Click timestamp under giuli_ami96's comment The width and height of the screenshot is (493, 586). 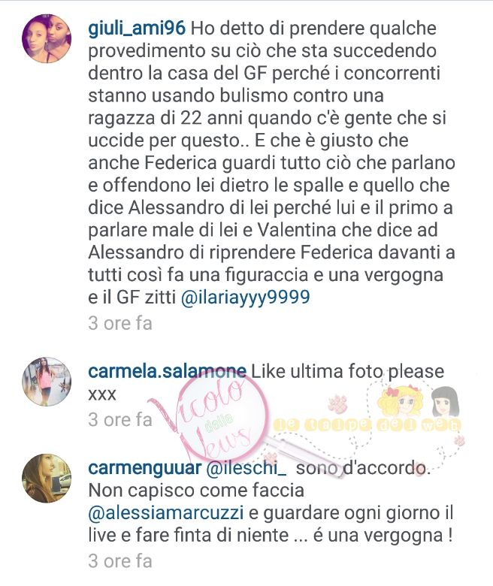[x=120, y=323]
